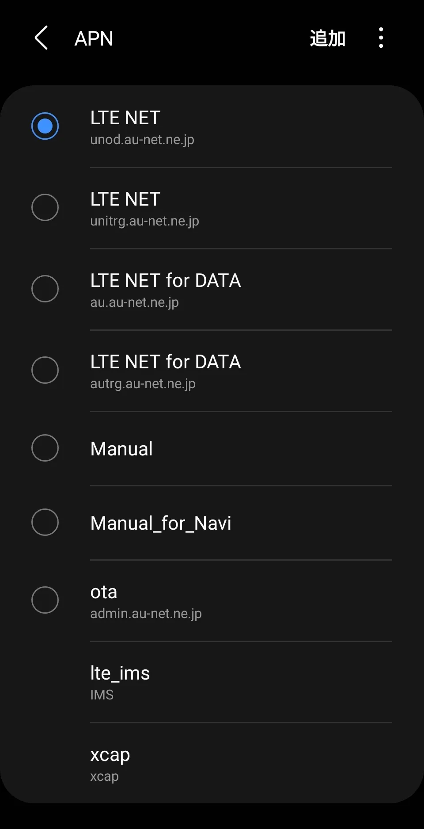This screenshot has width=424, height=829.
Task: Choose the Manual APN radio button
Action: tap(45, 448)
